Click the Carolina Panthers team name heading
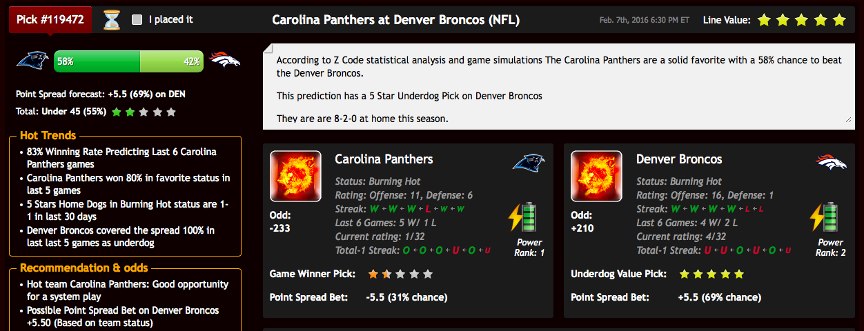 pyautogui.click(x=384, y=159)
